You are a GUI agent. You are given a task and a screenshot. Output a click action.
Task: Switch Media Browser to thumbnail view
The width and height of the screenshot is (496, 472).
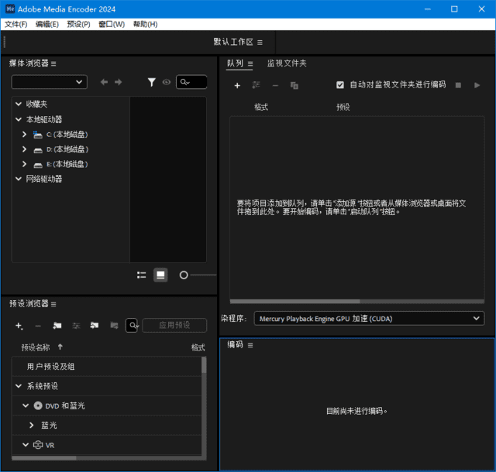(x=160, y=275)
